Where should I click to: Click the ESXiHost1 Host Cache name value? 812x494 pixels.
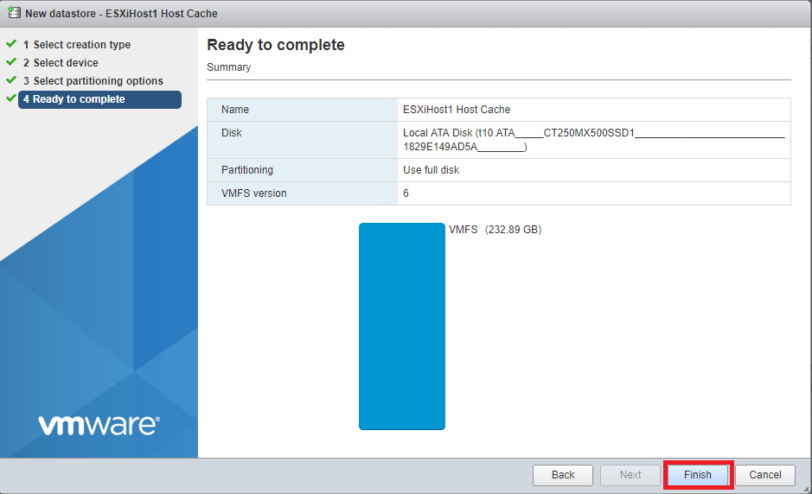(x=457, y=110)
